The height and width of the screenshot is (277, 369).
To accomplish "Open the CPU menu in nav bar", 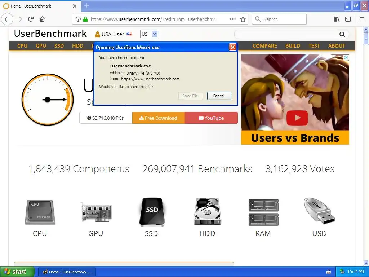I will point(22,46).
